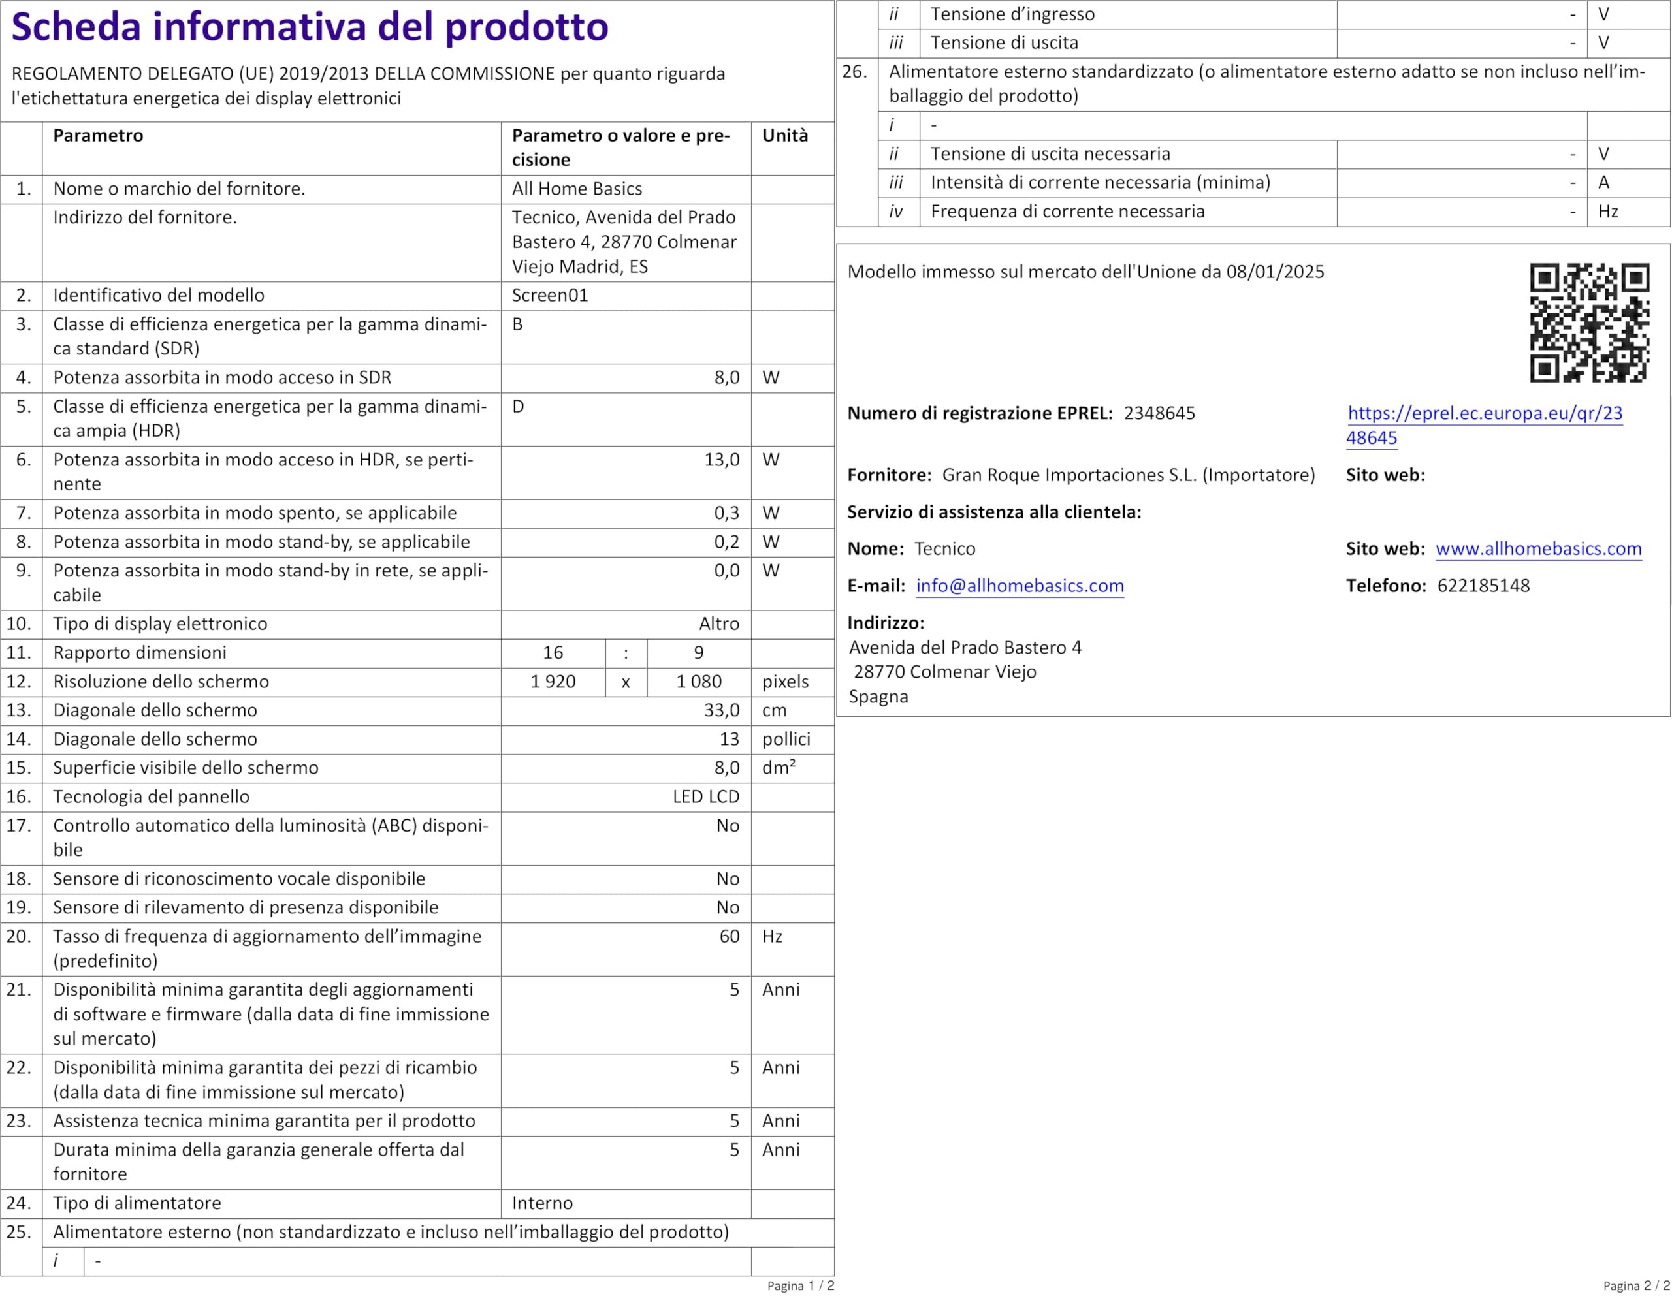Open the www.allhomebasics.com website link
The image size is (1672, 1307).
coord(1538,548)
